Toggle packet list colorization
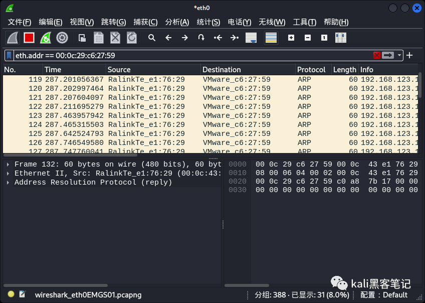425x303 pixels. (x=271, y=38)
